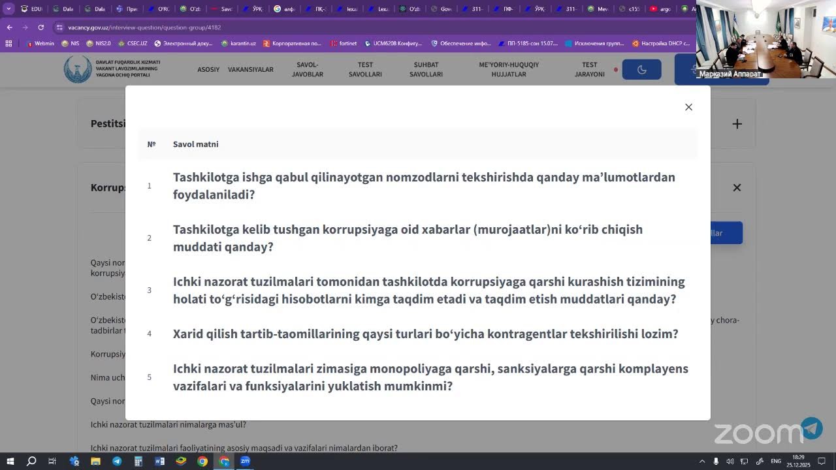Open the karantin.uz bookmark
Viewport: 836px width, 470px height.
pos(238,43)
